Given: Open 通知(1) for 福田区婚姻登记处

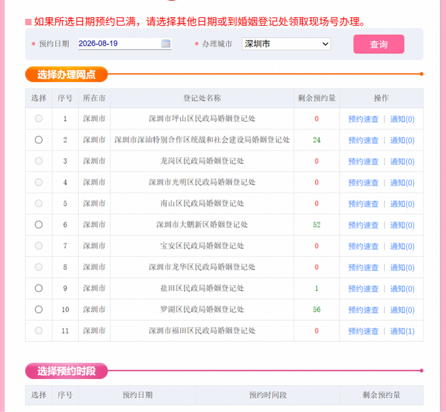Looking at the screenshot, I should (402, 331).
